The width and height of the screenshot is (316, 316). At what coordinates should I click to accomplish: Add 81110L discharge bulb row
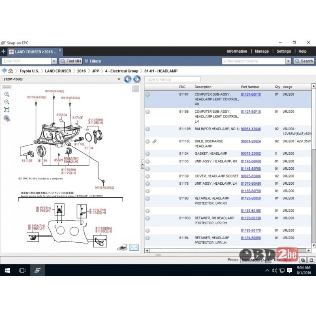tap(147, 141)
